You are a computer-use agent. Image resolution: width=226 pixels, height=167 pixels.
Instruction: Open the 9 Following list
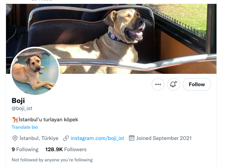coord(25,149)
